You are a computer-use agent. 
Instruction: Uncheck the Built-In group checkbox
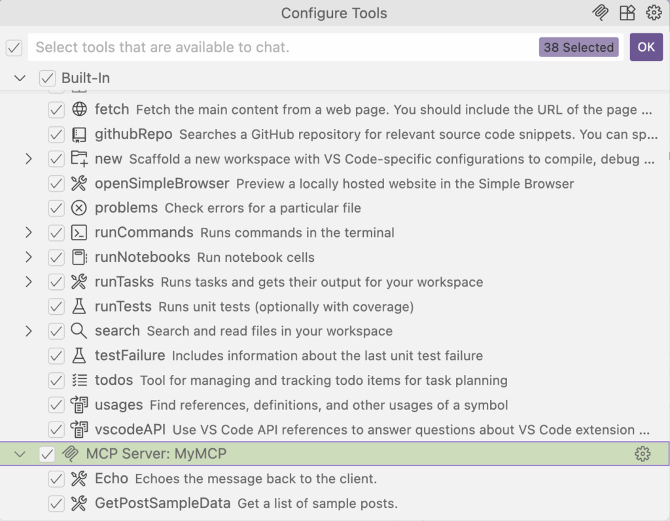pos(47,78)
